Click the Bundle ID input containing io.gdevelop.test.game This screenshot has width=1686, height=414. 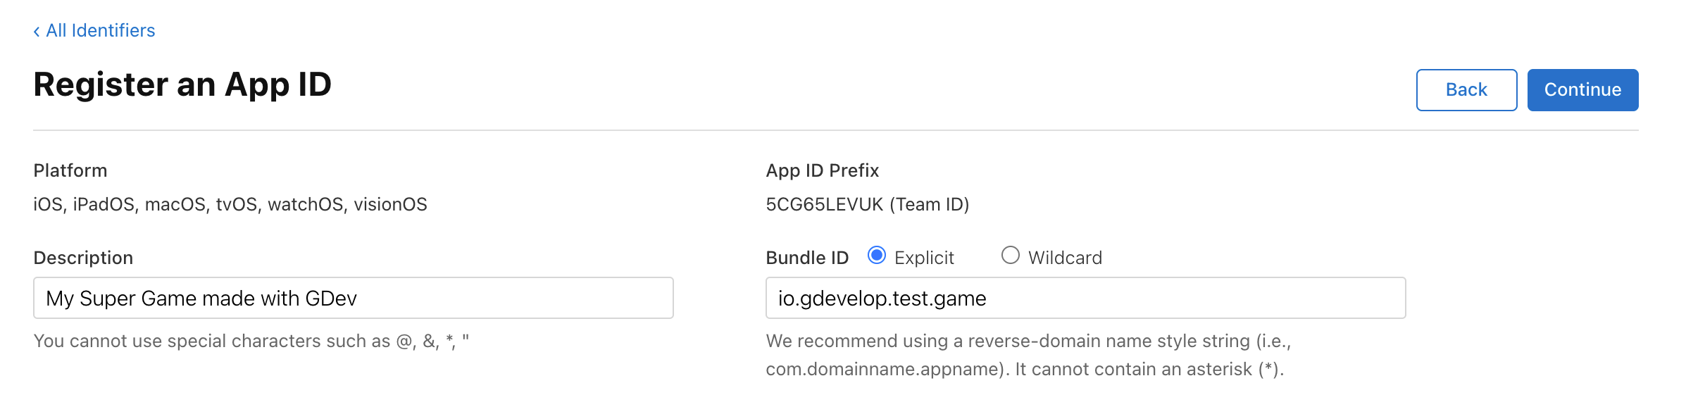[x=1085, y=298]
